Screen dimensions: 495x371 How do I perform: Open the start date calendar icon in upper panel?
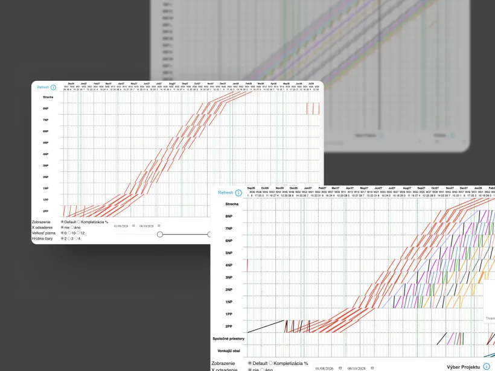pos(133,226)
